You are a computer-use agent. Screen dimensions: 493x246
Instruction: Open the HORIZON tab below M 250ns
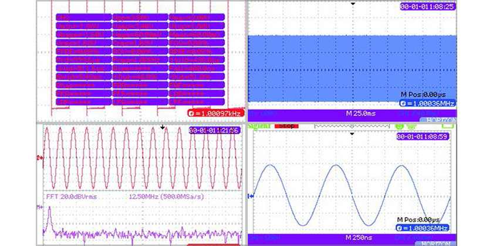(x=437, y=242)
